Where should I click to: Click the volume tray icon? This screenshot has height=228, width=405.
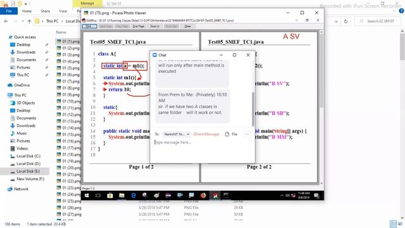287,196
